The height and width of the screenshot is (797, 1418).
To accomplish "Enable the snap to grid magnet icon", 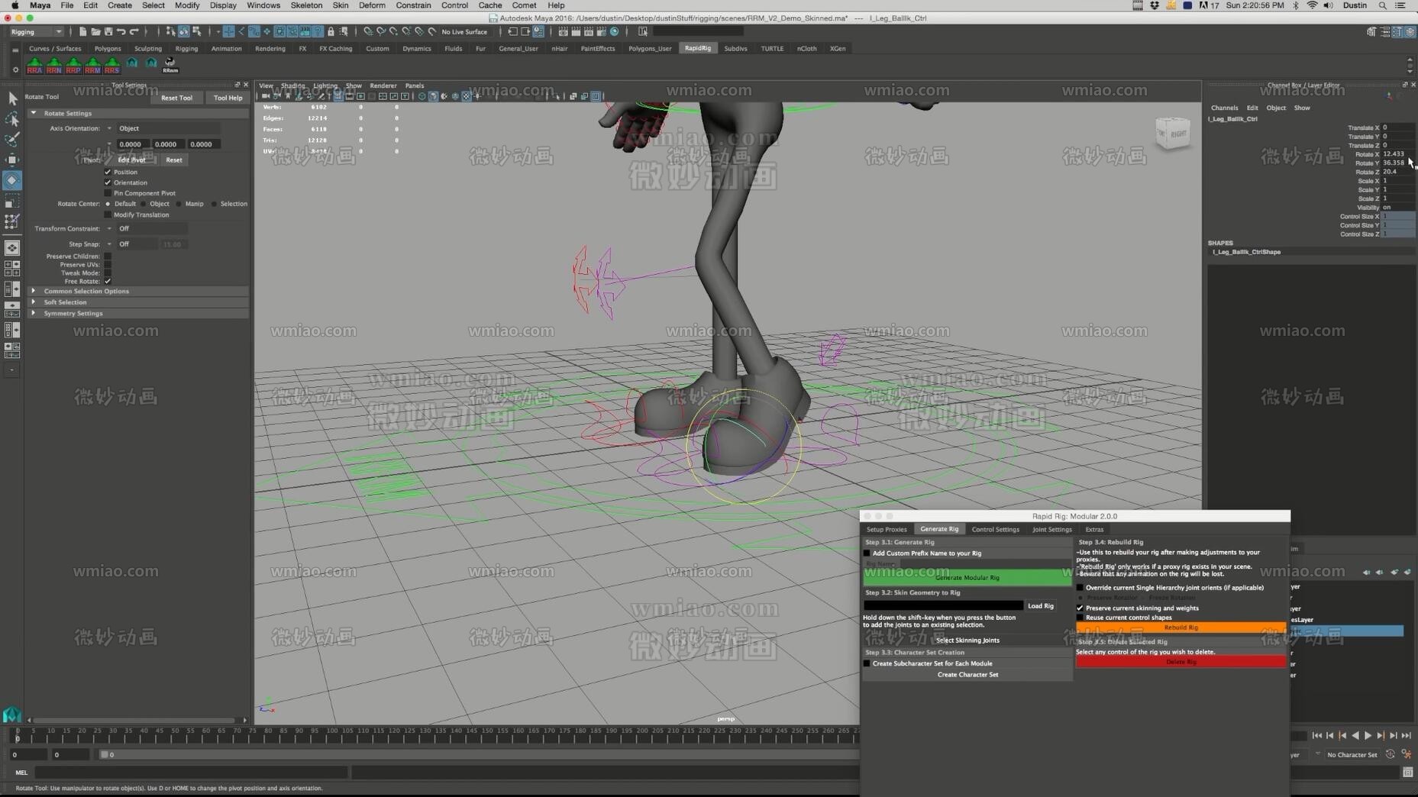I will [x=228, y=31].
